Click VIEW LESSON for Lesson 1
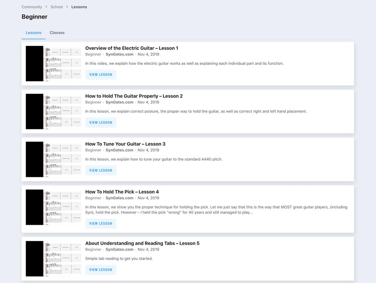The height and width of the screenshot is (283, 376). 100,75
